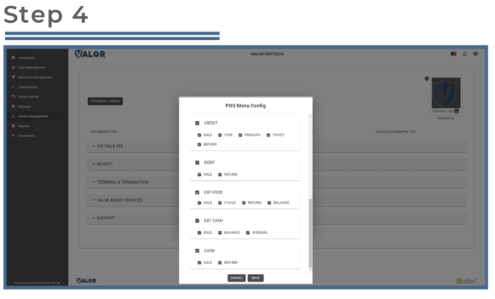Toggle the DEBIT group checkbox

197,162
